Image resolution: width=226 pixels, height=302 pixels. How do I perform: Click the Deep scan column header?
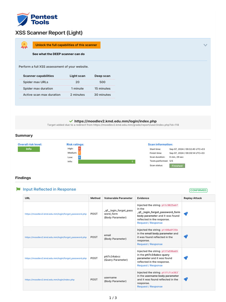102,76
